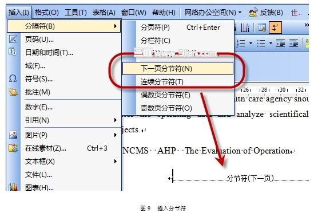Click the horizontal ruler at 28
This screenshot has width=314, height=216.
coord(264,89)
